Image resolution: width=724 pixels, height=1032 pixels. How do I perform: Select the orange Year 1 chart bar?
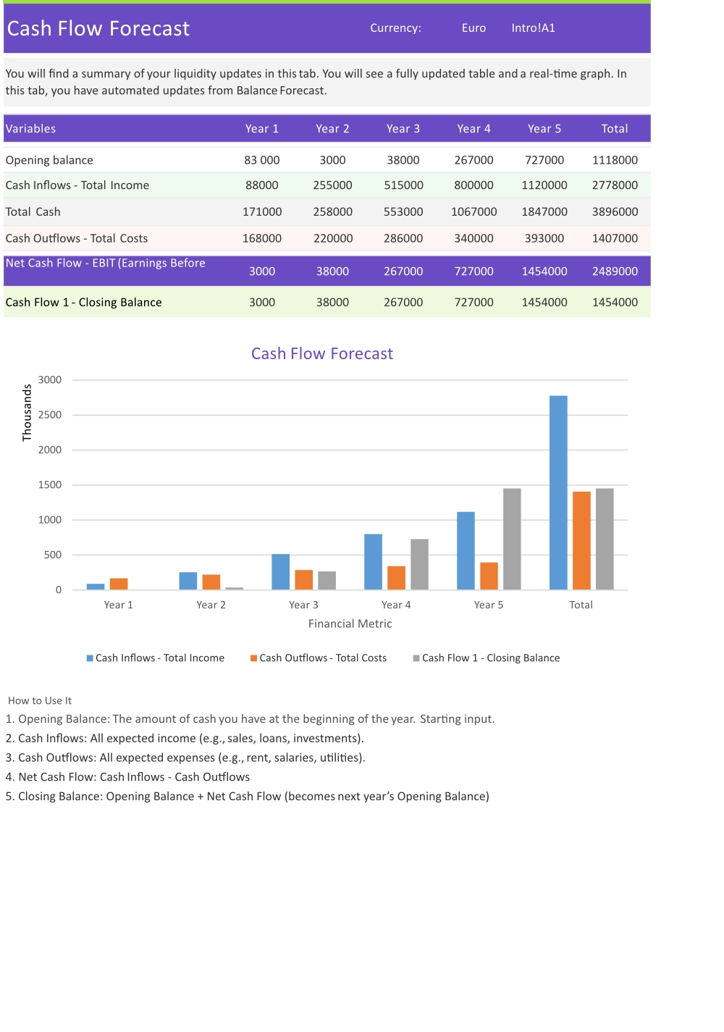pos(119,584)
